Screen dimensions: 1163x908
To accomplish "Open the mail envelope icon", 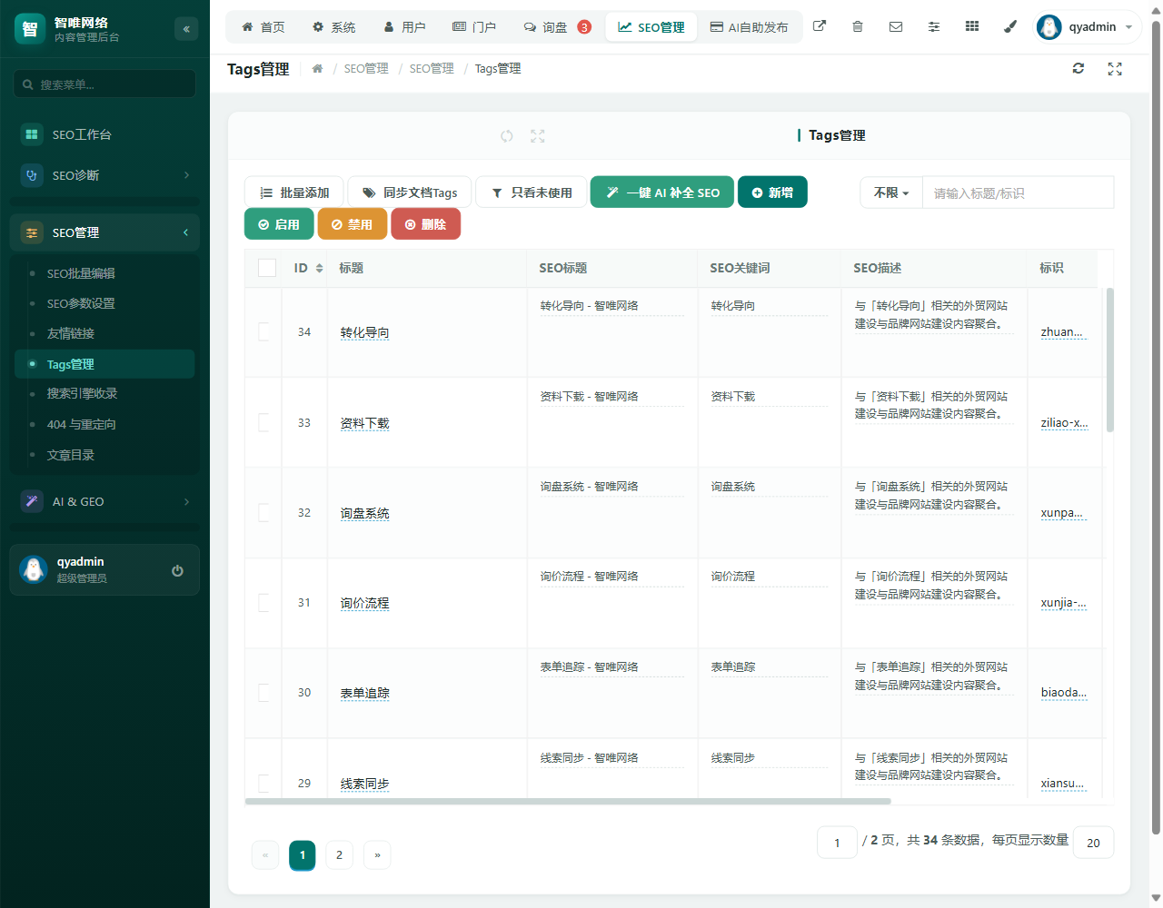I will coord(896,26).
